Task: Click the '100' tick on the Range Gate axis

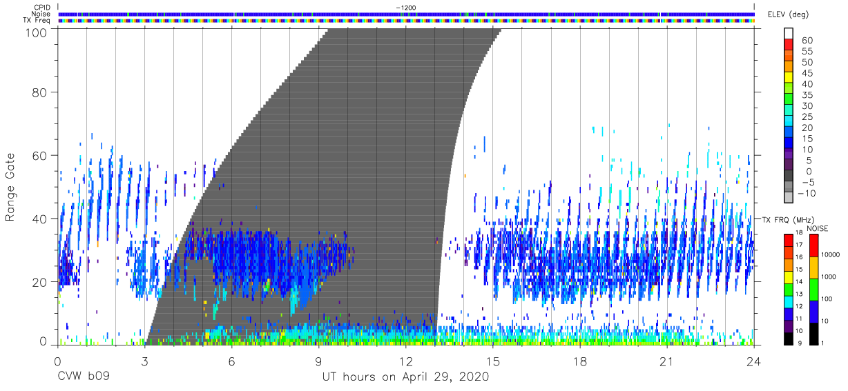Action: pyautogui.click(x=37, y=32)
